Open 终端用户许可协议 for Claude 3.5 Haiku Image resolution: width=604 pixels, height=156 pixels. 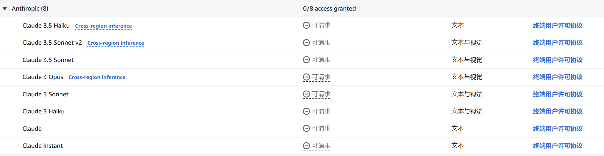point(558,26)
